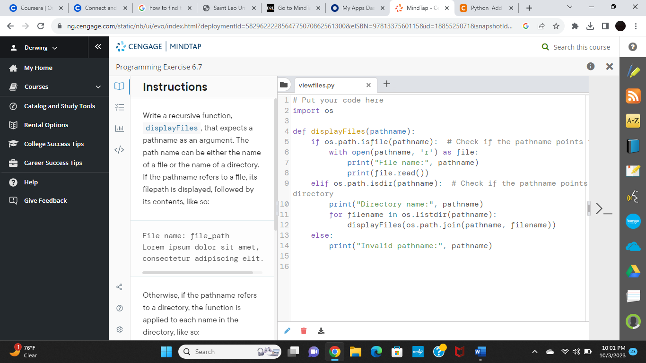Open a new editor tab with the plus
This screenshot has height=363, width=646.
click(386, 85)
